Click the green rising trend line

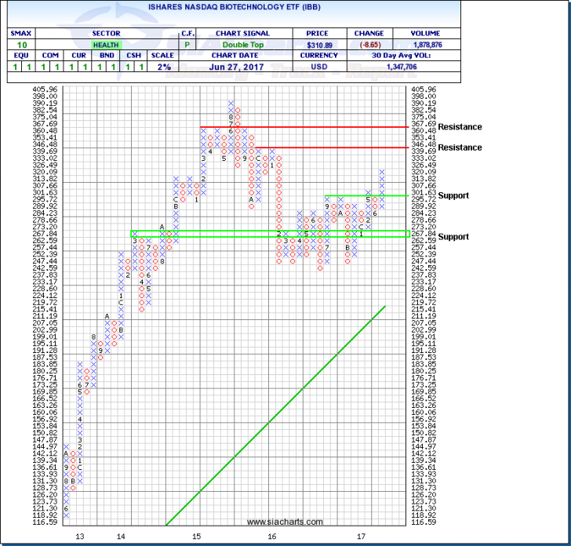click(x=275, y=416)
